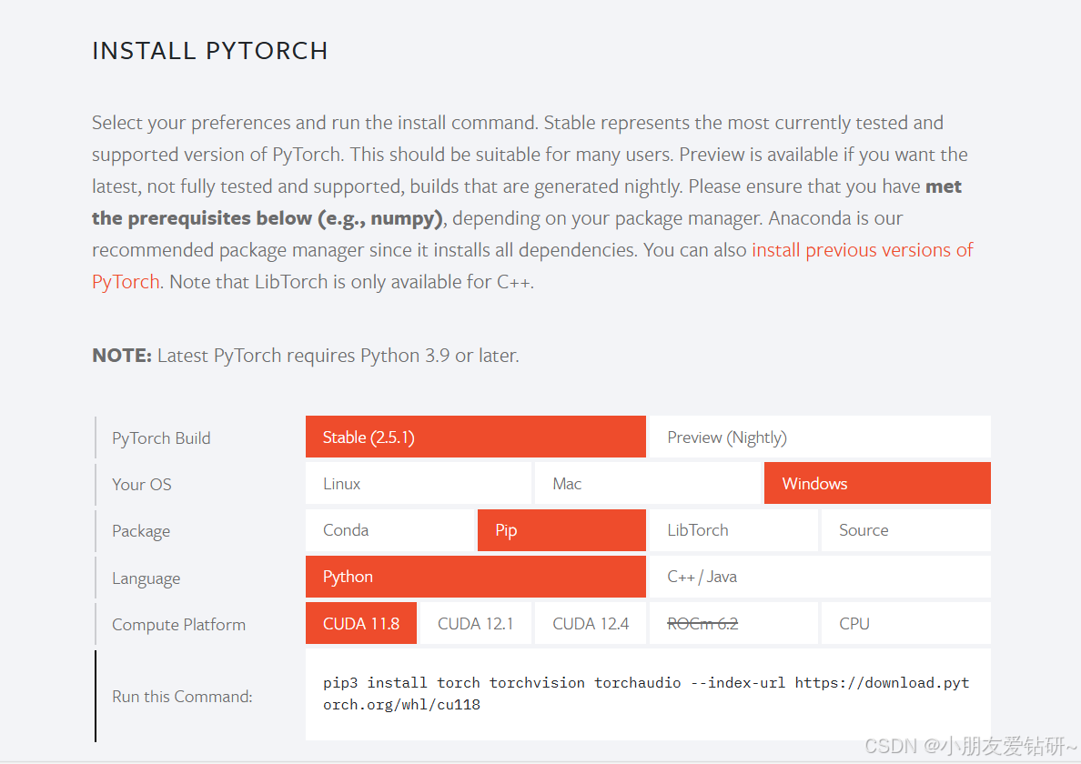Choose Source as the package type

tap(905, 529)
